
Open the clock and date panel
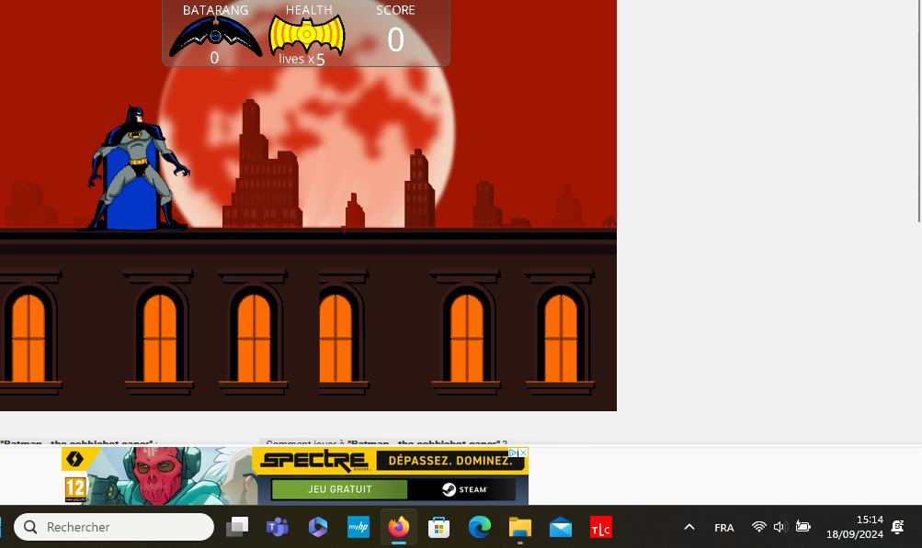tap(854, 527)
